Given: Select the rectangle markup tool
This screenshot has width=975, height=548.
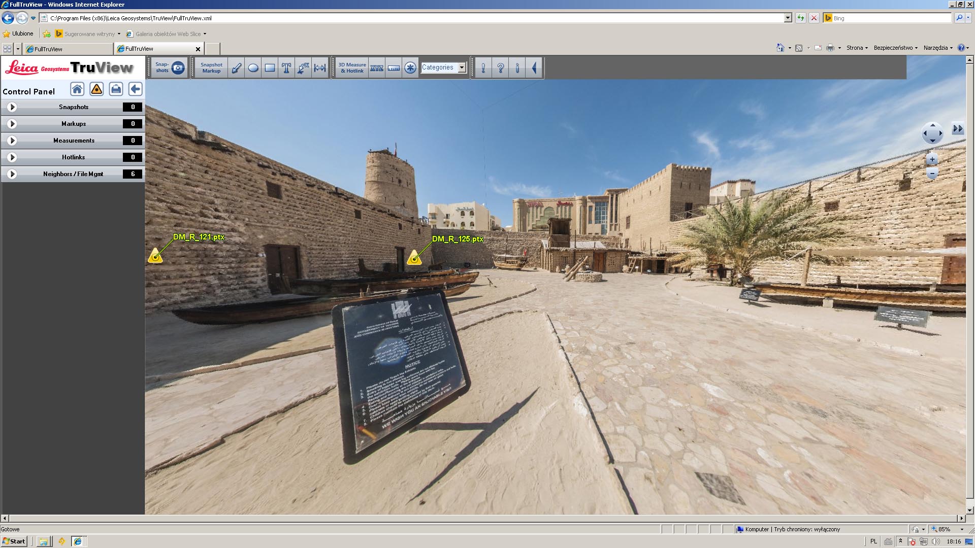Looking at the screenshot, I should click(x=270, y=67).
